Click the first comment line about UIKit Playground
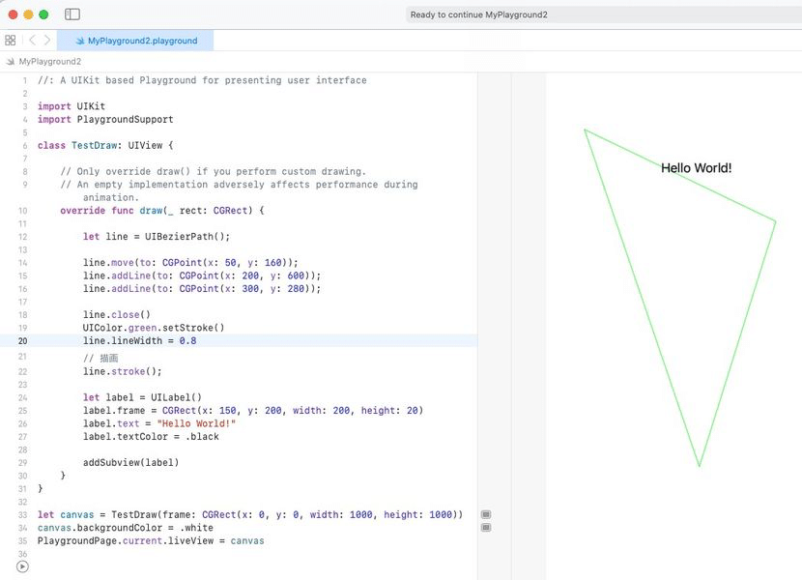 coord(202,80)
